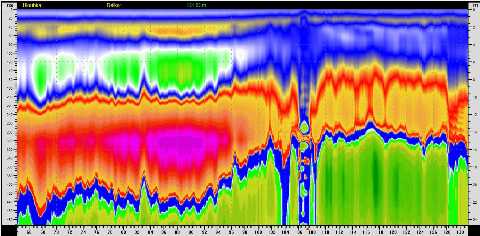Viewport: 480px width, 236px height.
Task: Click 76 on the bottom distance ruler
Action: tap(97, 232)
